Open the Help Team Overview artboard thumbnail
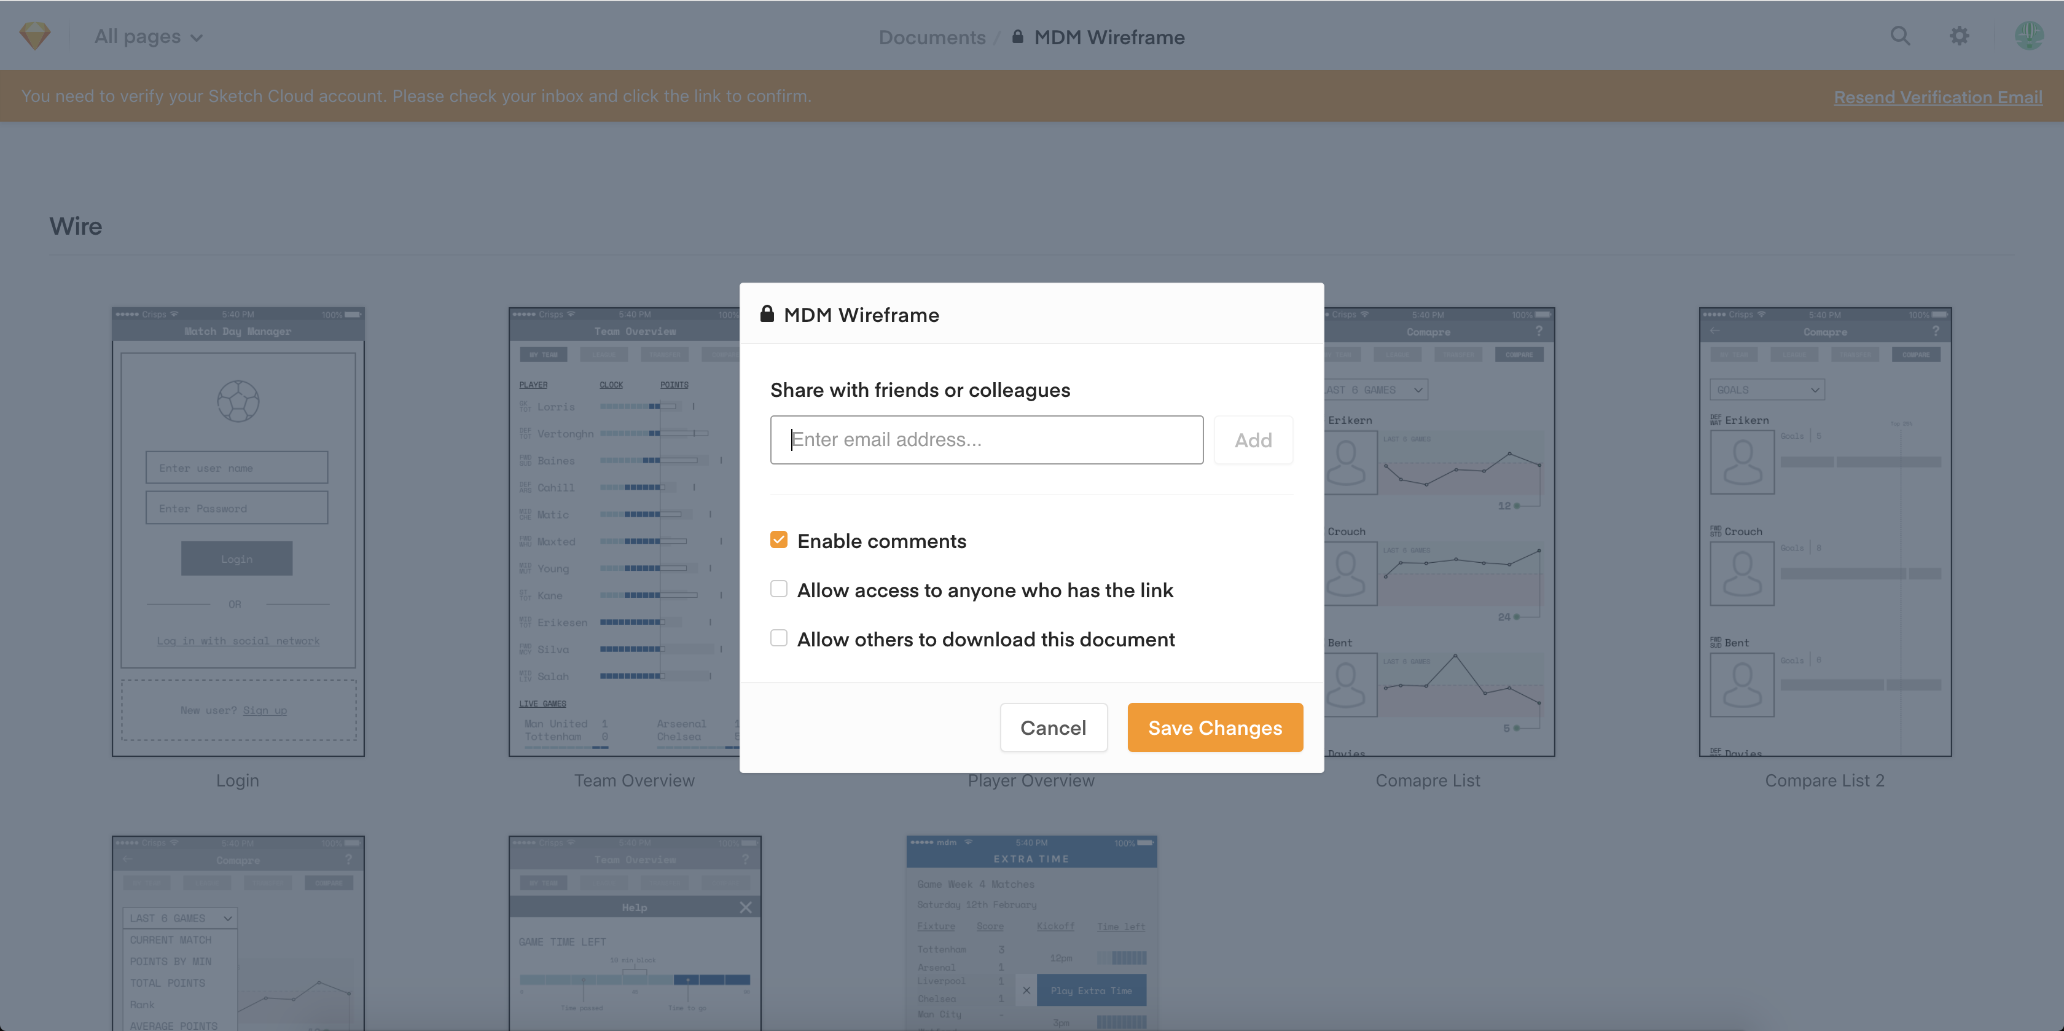This screenshot has height=1031, width=2064. point(635,933)
